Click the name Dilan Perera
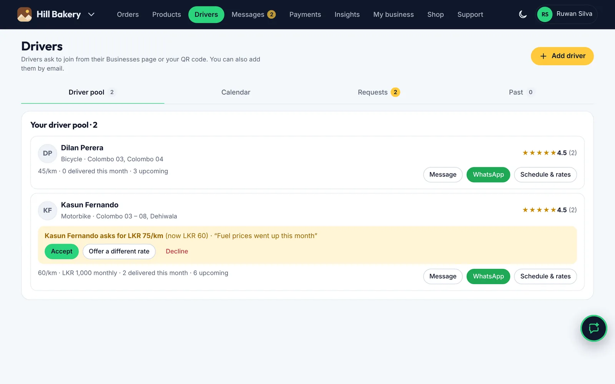The width and height of the screenshot is (615, 384). click(x=82, y=148)
